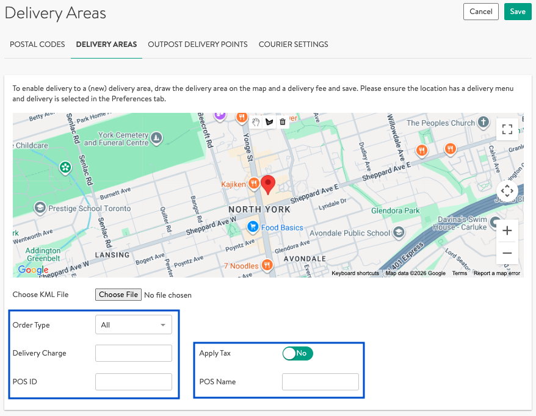Zoom out on the map
The width and height of the screenshot is (536, 416).
507,253
